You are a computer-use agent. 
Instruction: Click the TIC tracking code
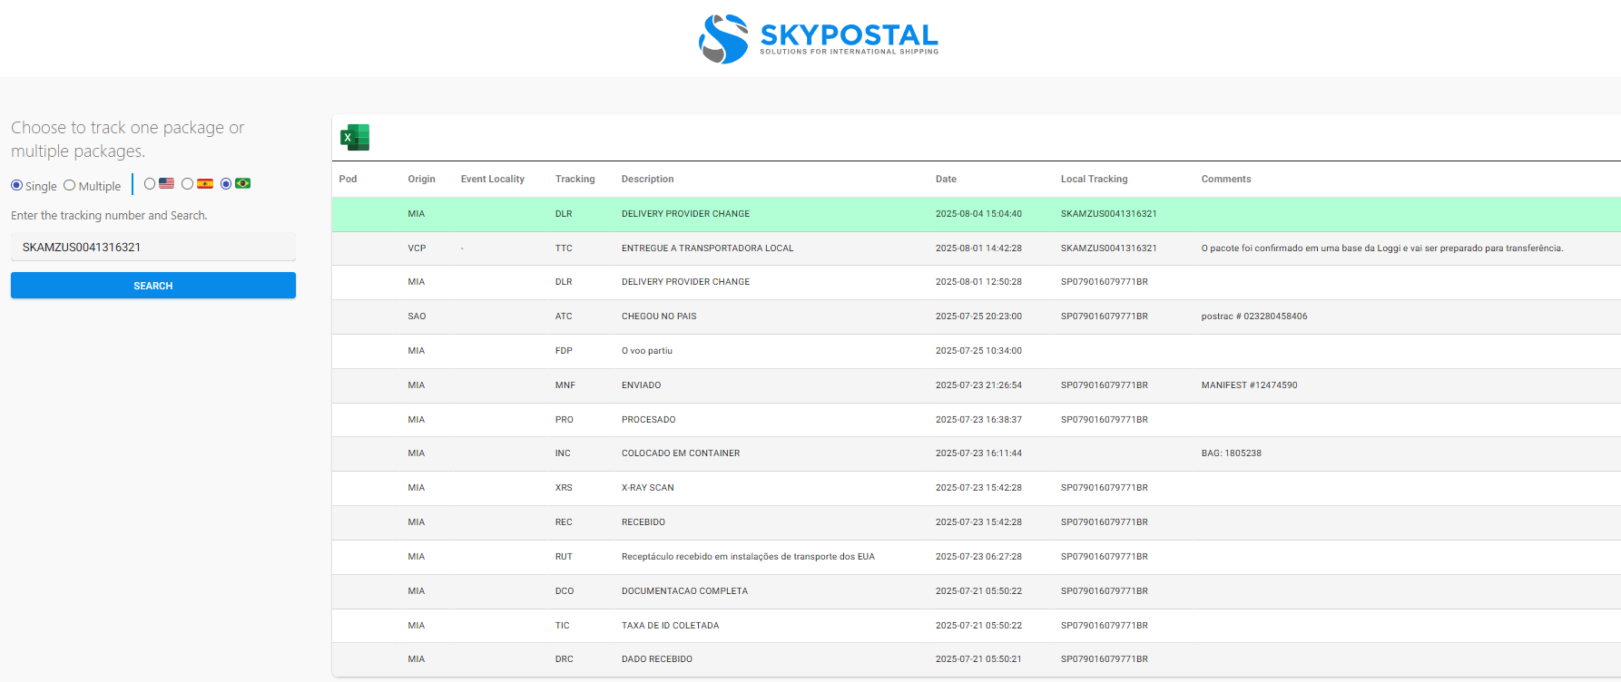pyautogui.click(x=562, y=626)
